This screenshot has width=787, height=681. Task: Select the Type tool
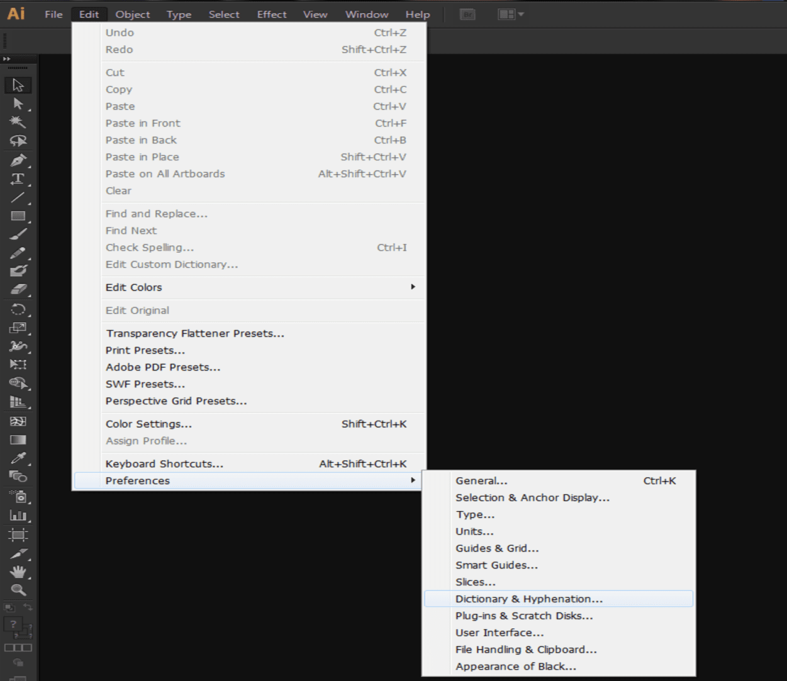pyautogui.click(x=18, y=179)
